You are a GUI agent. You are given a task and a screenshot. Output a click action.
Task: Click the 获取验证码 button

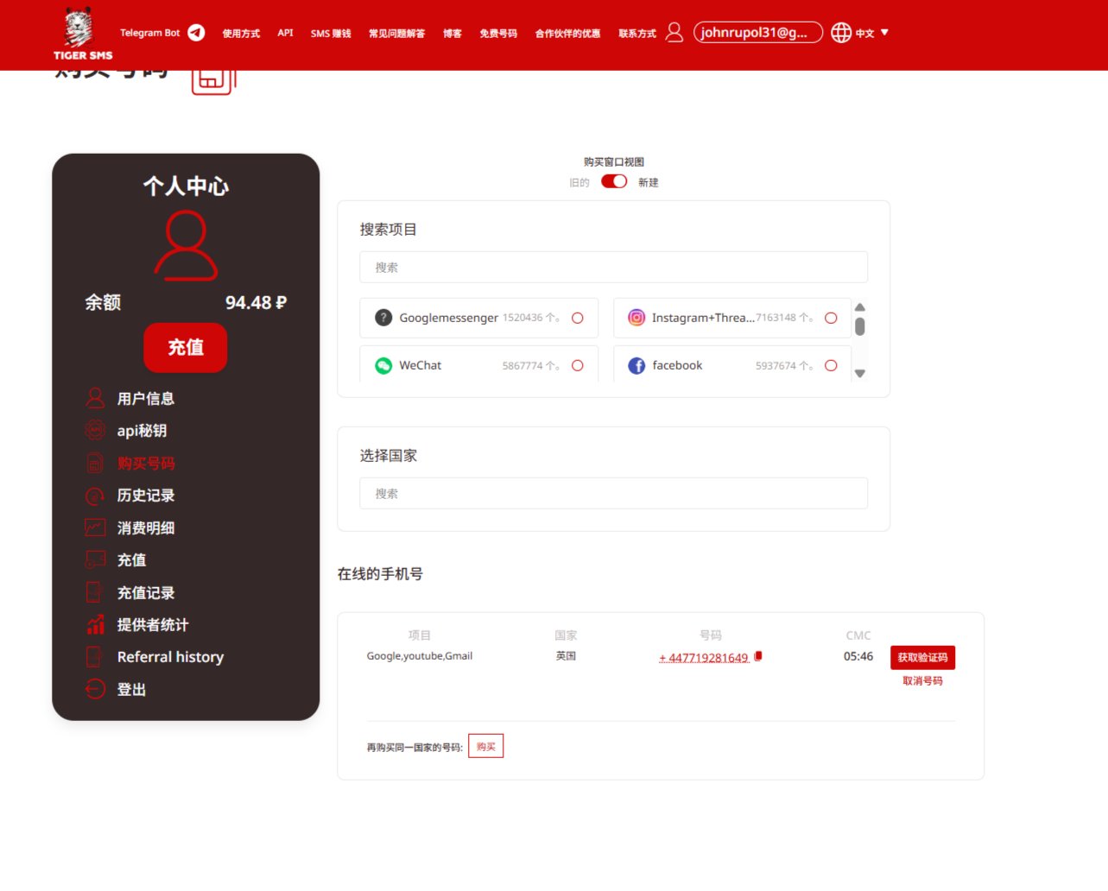[922, 658]
